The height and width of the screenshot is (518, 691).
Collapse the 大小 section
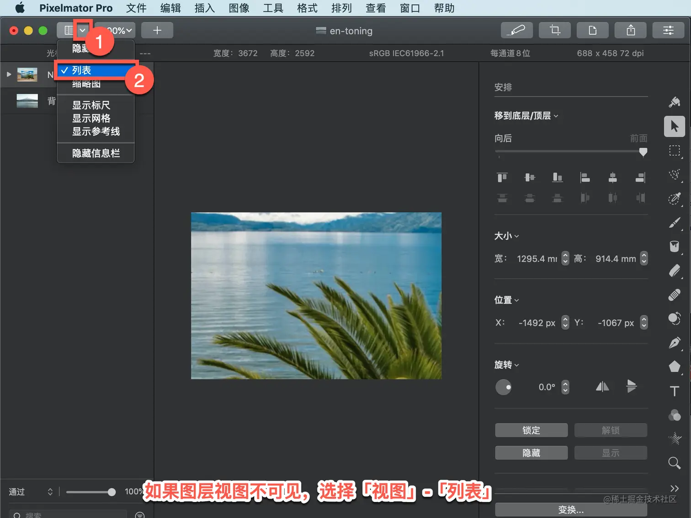[x=506, y=236]
